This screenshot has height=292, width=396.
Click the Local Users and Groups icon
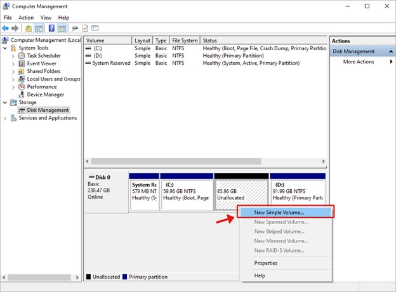[x=22, y=79]
